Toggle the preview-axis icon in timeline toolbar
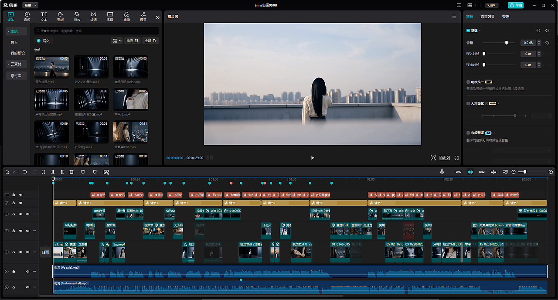The height and width of the screenshot is (300, 558). pos(493,172)
